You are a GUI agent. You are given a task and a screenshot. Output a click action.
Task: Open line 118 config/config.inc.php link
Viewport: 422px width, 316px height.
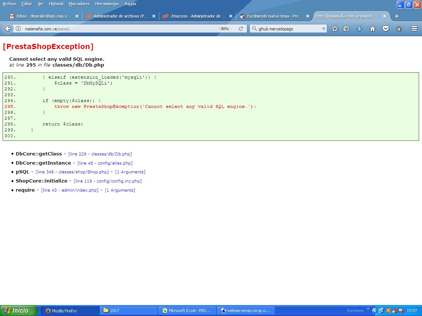click(x=108, y=181)
